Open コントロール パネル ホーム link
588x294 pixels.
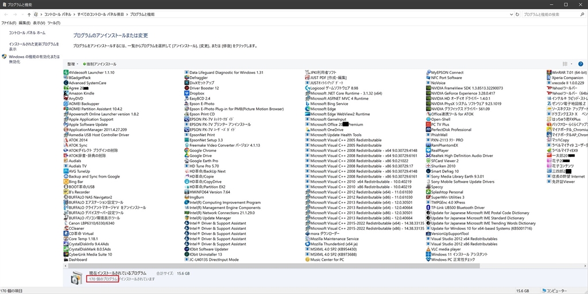click(x=27, y=33)
